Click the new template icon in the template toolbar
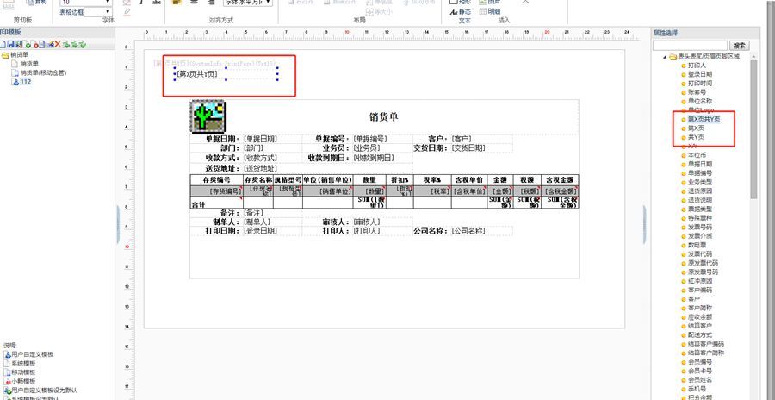 (x=3, y=45)
